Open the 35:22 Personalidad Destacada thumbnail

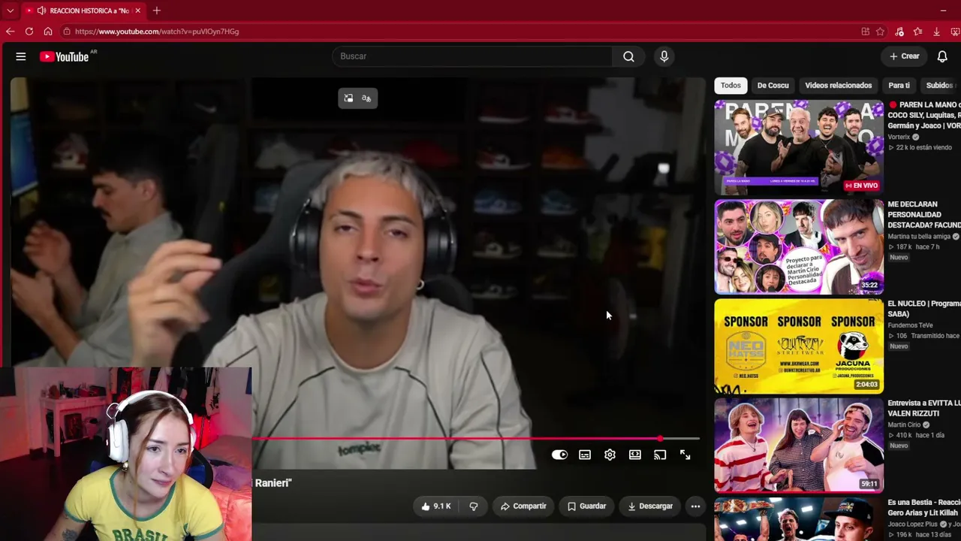tap(799, 246)
